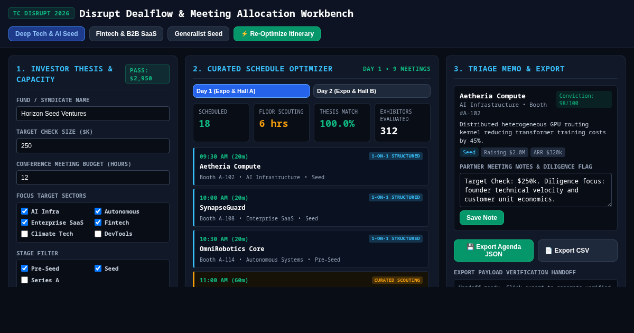The height and width of the screenshot is (333, 634).
Task: Click the Target Check Size input
Action: point(93,146)
